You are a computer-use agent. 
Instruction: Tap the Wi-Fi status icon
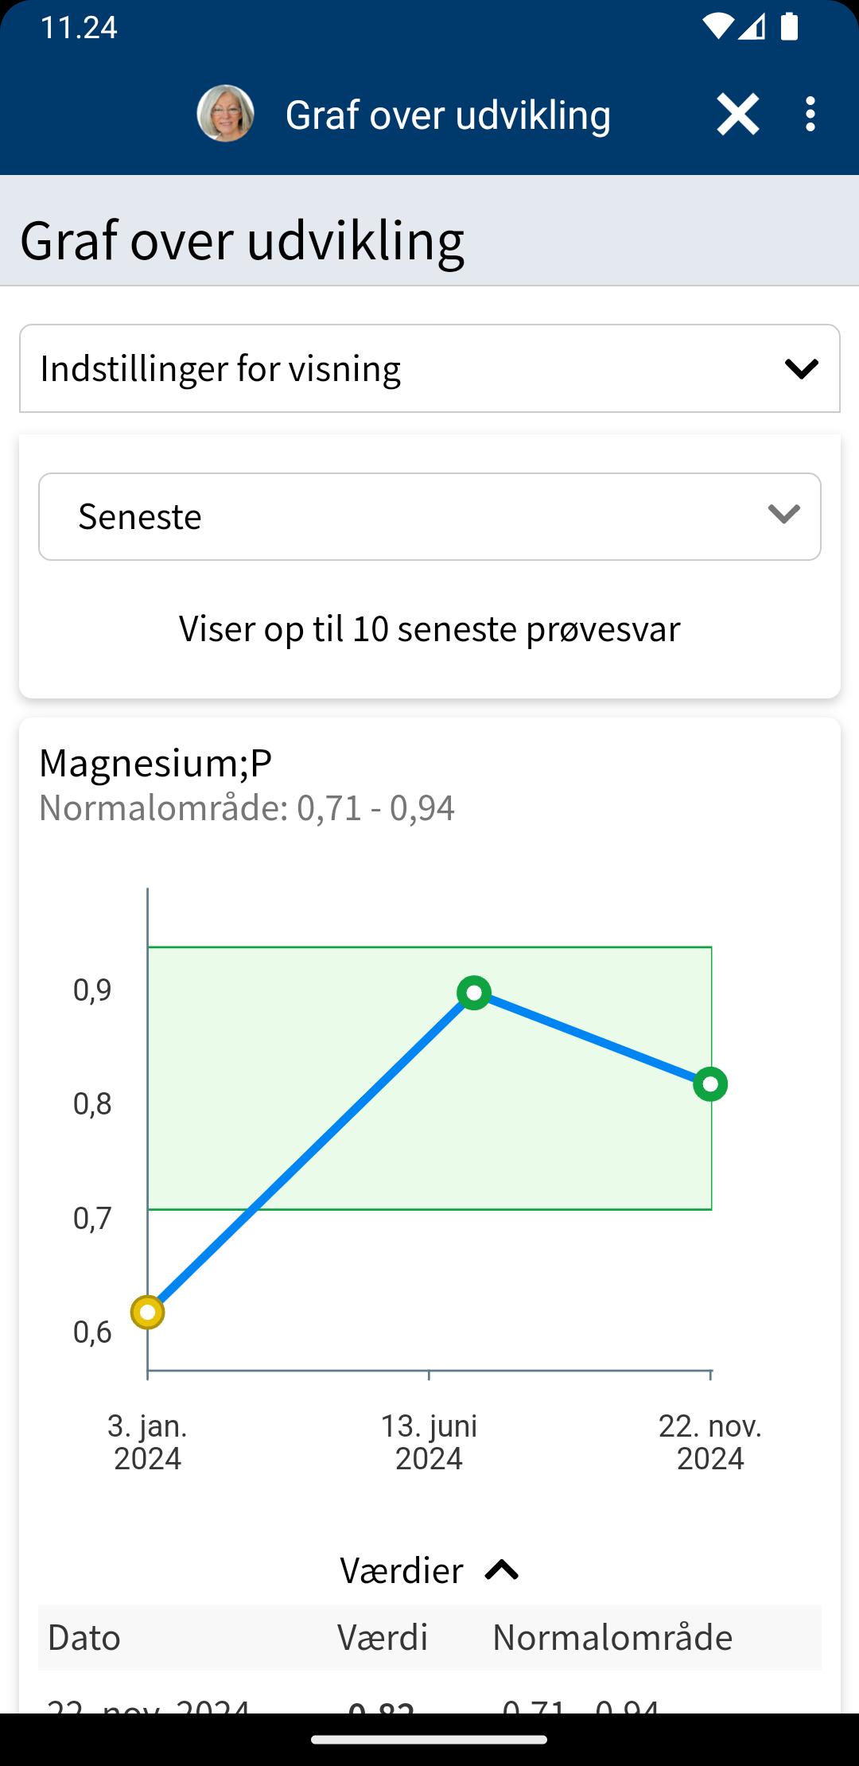click(717, 27)
